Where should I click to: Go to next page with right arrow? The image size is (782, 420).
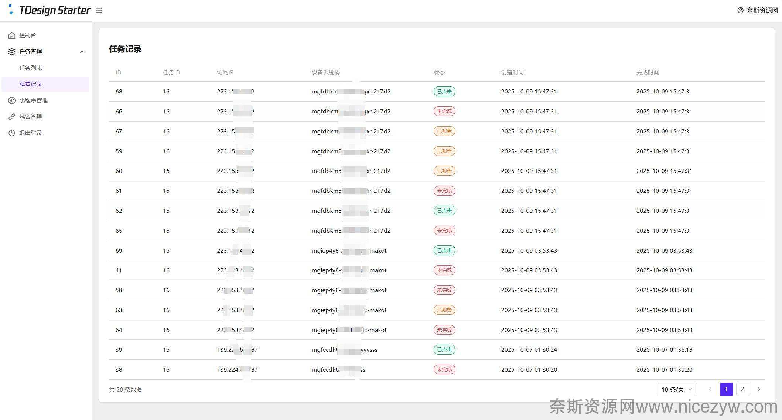click(x=759, y=389)
